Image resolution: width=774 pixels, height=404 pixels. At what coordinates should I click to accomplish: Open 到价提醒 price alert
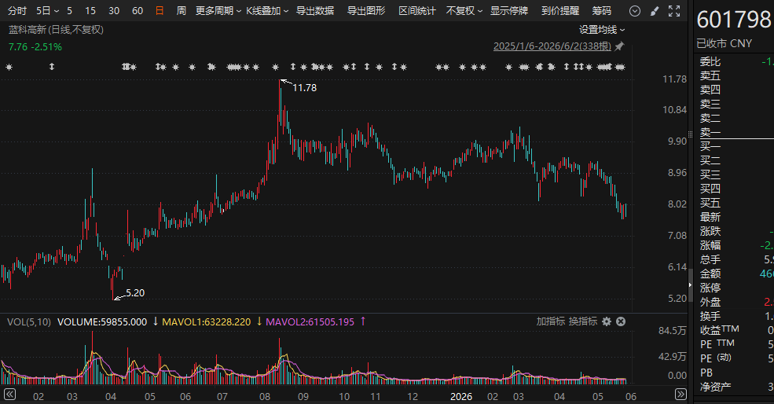(x=560, y=11)
